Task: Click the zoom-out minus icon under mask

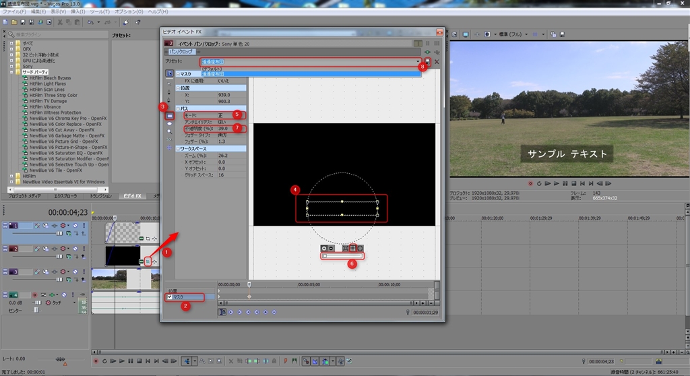Action: pyautogui.click(x=331, y=249)
